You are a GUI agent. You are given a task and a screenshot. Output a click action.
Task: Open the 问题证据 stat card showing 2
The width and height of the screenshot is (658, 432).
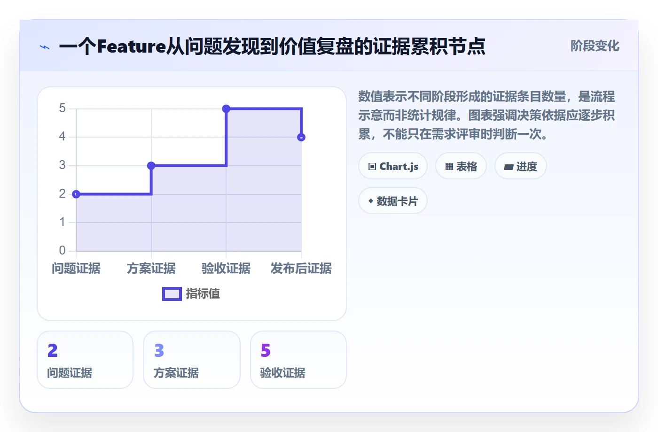coord(85,360)
